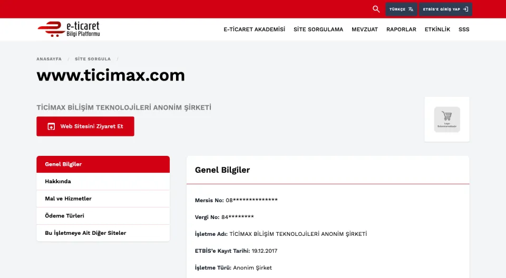Go to ANASAYFA breadcrumb
The width and height of the screenshot is (506, 278).
pyautogui.click(x=49, y=59)
